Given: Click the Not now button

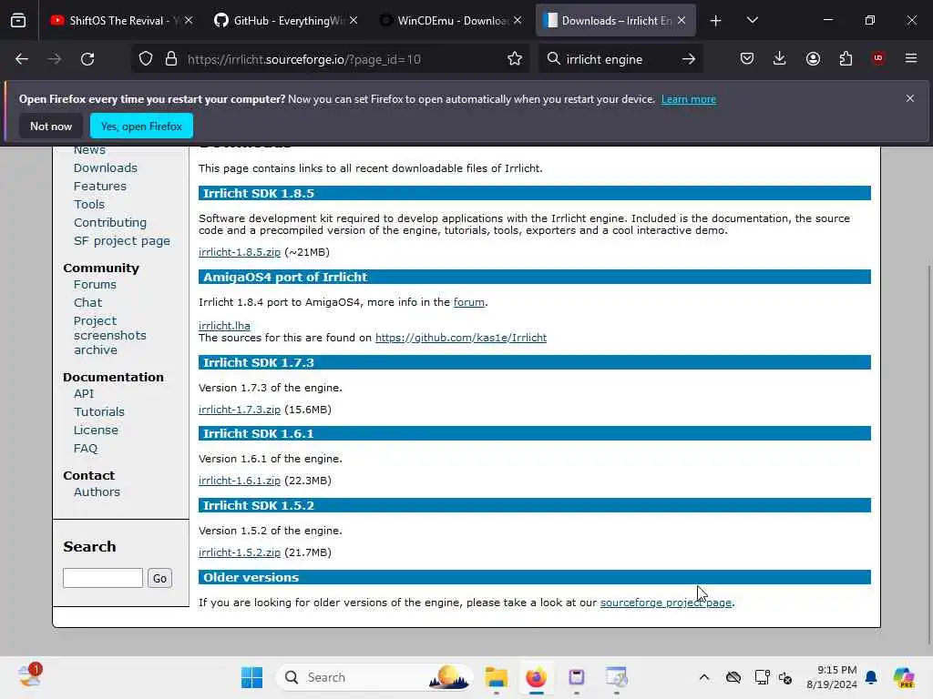Looking at the screenshot, I should [51, 127].
